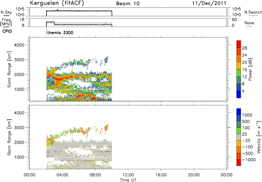The image size is (262, 182).
Task: Click the blue swatch at Power colorbar bottom
Action: pos(239,94)
